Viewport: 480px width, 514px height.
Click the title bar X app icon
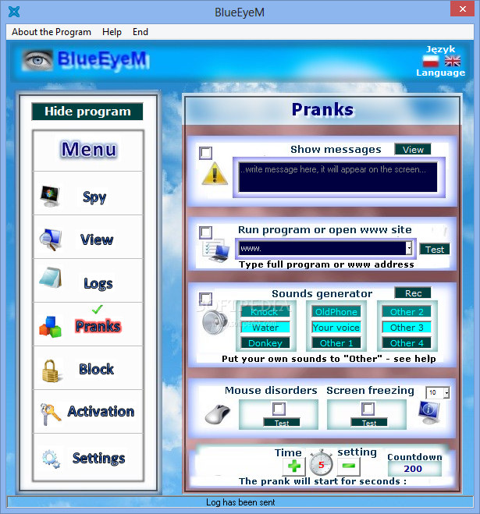(14, 12)
